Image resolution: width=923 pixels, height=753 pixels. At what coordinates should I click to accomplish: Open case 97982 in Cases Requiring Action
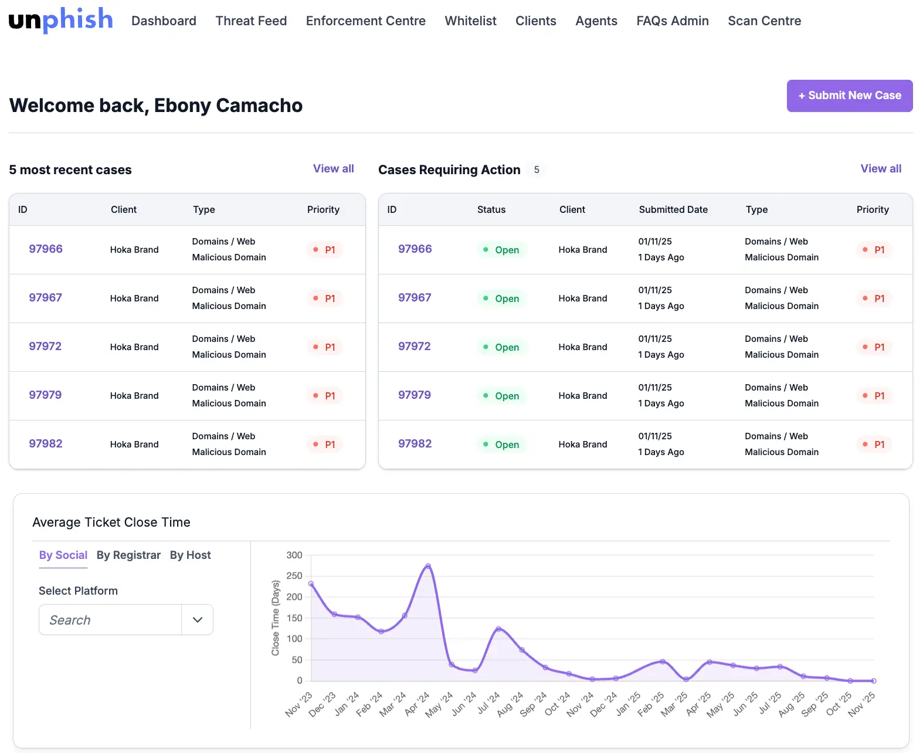415,444
